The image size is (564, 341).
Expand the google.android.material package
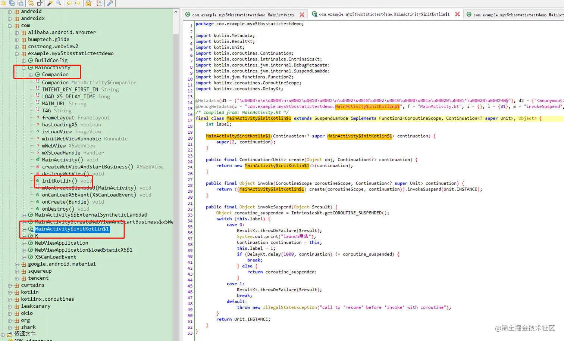pyautogui.click(x=17, y=264)
